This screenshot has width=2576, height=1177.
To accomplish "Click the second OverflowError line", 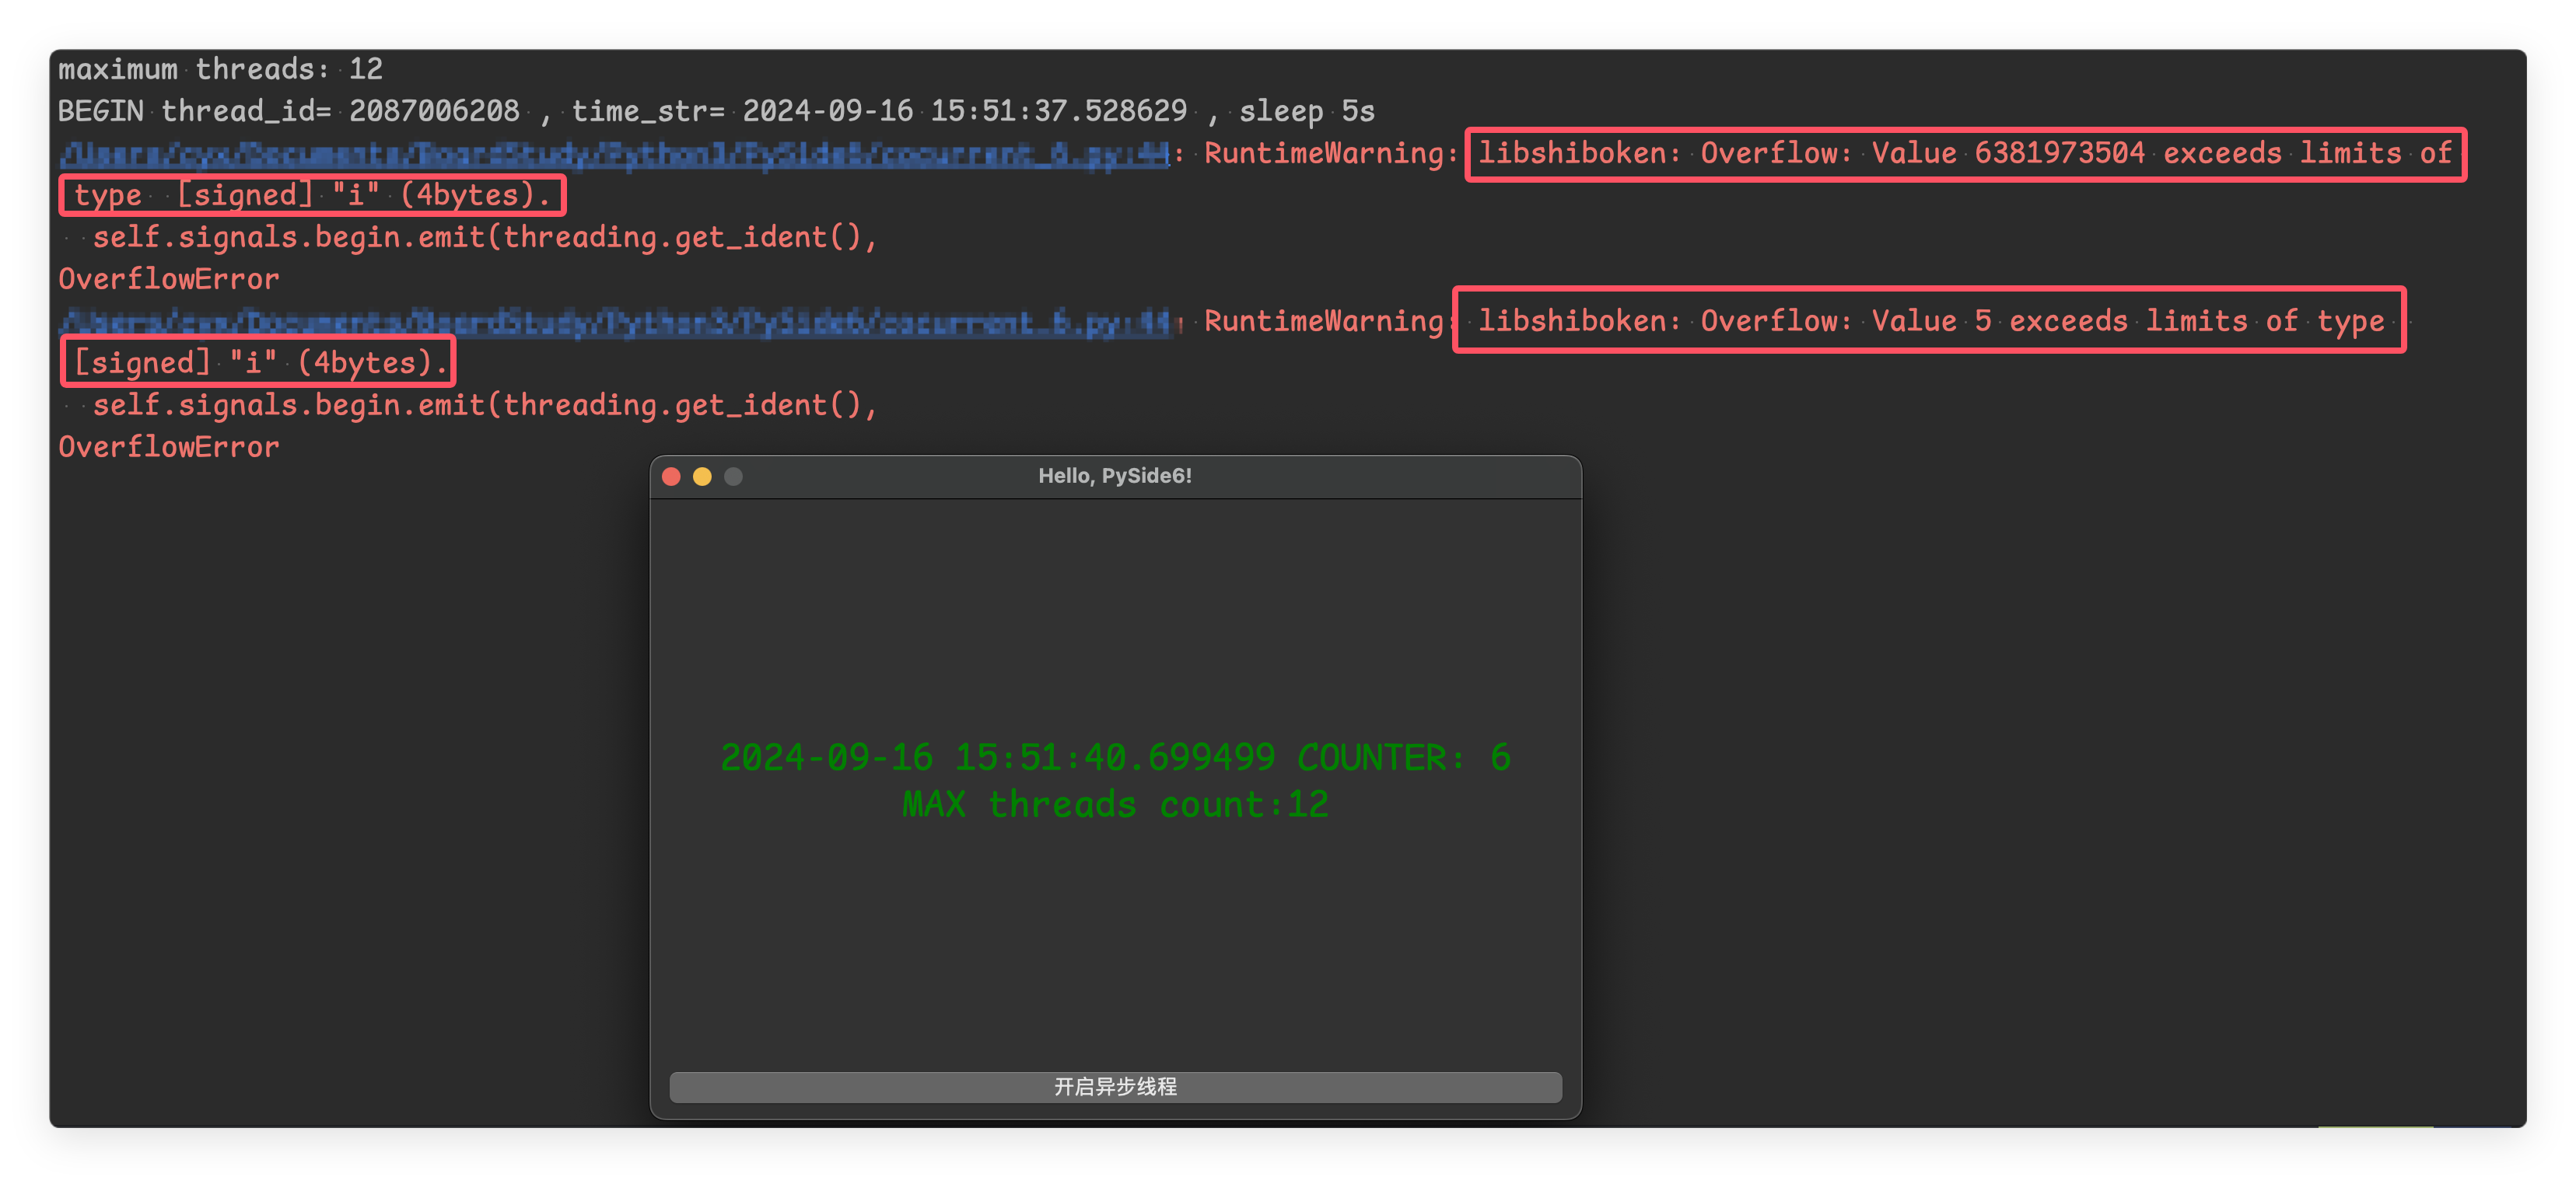I will click(169, 448).
